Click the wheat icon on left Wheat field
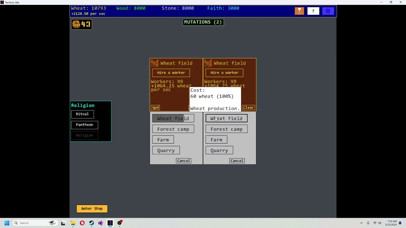Viewport: 406px width, 228px height. 155,63
